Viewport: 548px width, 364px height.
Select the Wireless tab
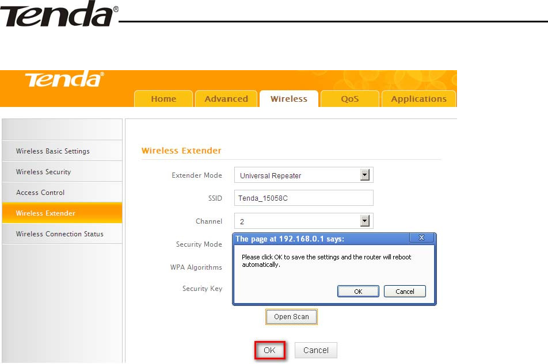pos(289,99)
